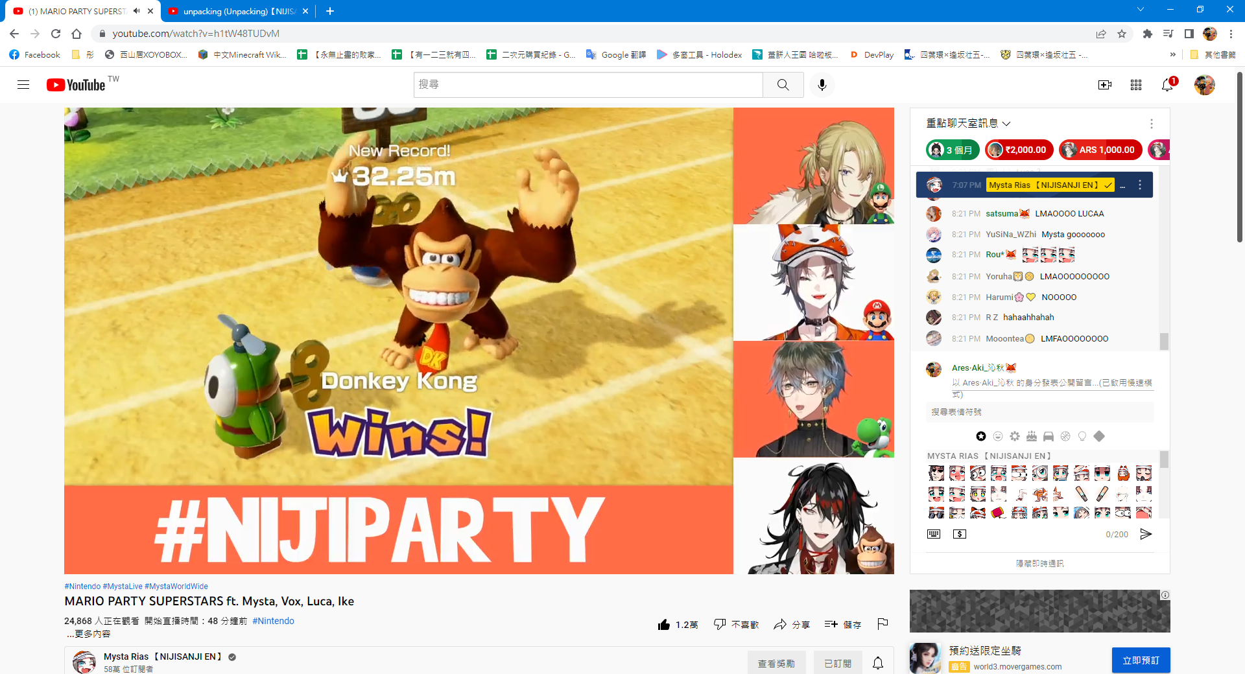The height and width of the screenshot is (674, 1245).
Task: Click the 搜尋表情符號 emoji search field
Action: click(x=1039, y=412)
